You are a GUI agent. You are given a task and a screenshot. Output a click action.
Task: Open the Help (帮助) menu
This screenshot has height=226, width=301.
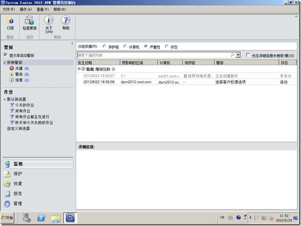coord(59,9)
